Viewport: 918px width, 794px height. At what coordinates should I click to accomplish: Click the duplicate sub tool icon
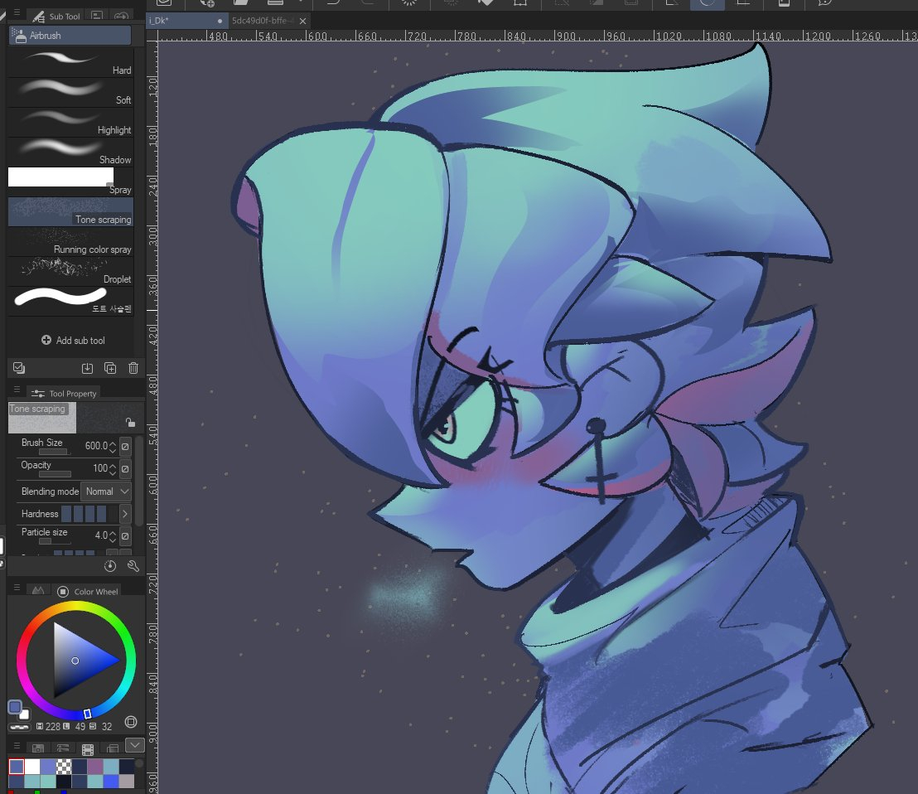pos(110,369)
